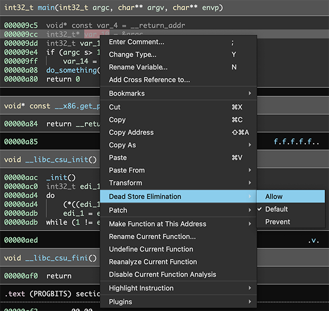Select Reanalyze Current Function
Screen dimensions: 329x311
pos(178,262)
